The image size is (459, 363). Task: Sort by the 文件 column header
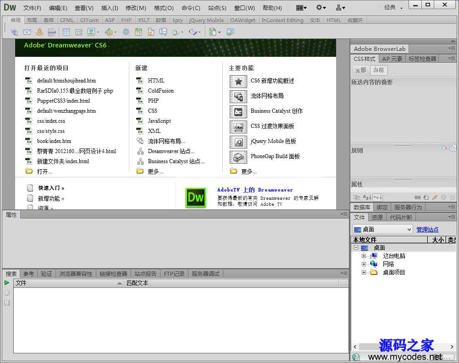click(69, 283)
